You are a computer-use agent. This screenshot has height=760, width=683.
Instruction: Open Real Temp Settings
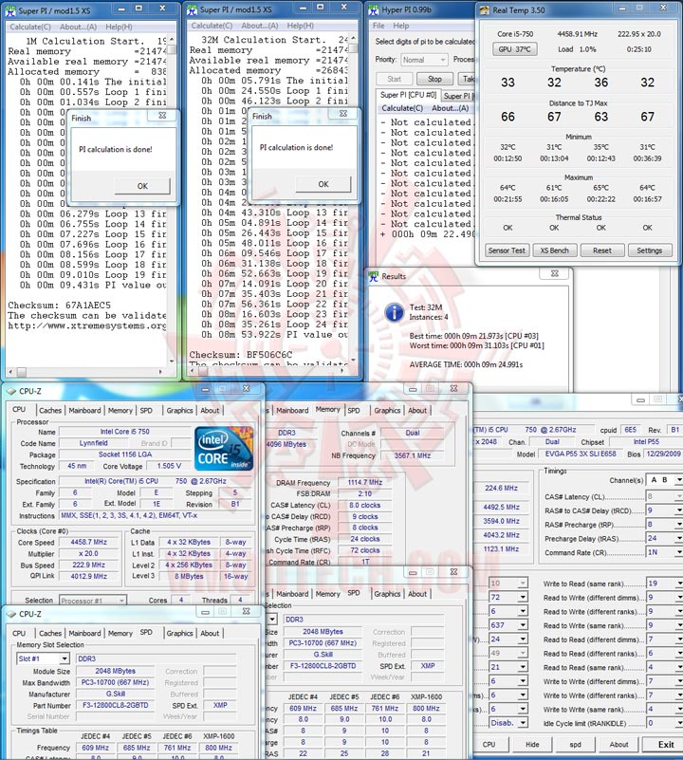point(650,250)
